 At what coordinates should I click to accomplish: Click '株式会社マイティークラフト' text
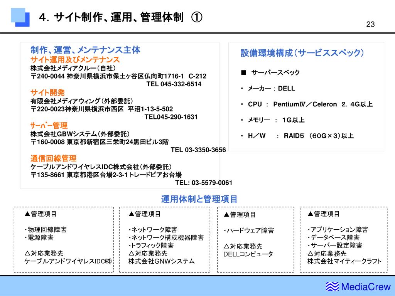click(344, 261)
